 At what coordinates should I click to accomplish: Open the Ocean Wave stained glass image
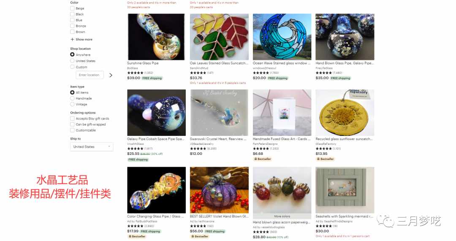tap(282, 37)
